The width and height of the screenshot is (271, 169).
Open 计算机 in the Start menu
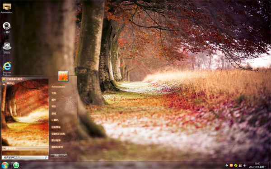click(x=55, y=120)
